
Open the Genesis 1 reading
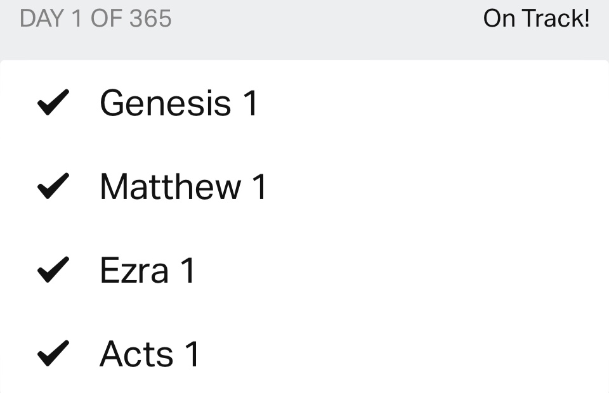click(x=165, y=103)
